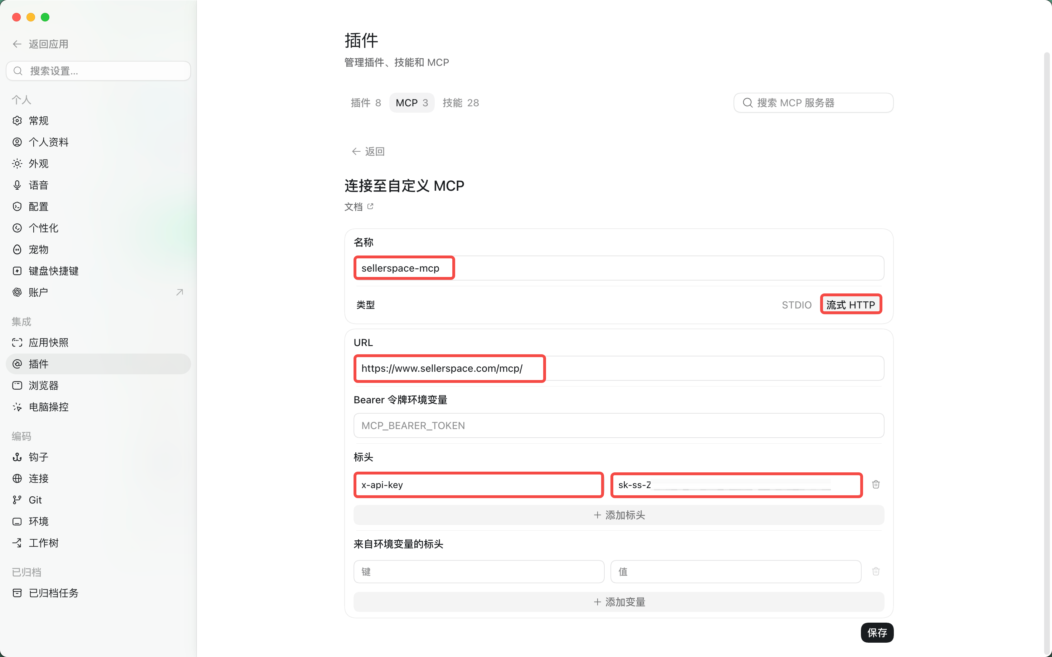Select 流式 HTTP connection type
The height and width of the screenshot is (657, 1052).
(x=851, y=305)
